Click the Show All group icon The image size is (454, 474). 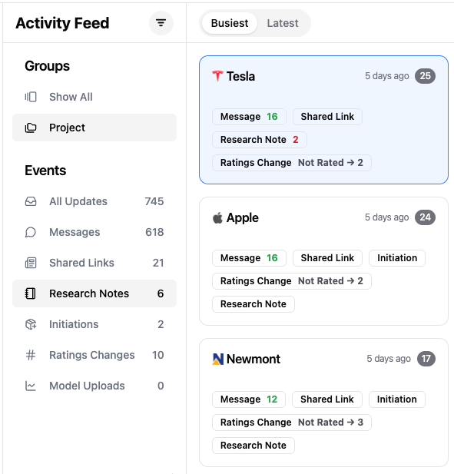31,97
